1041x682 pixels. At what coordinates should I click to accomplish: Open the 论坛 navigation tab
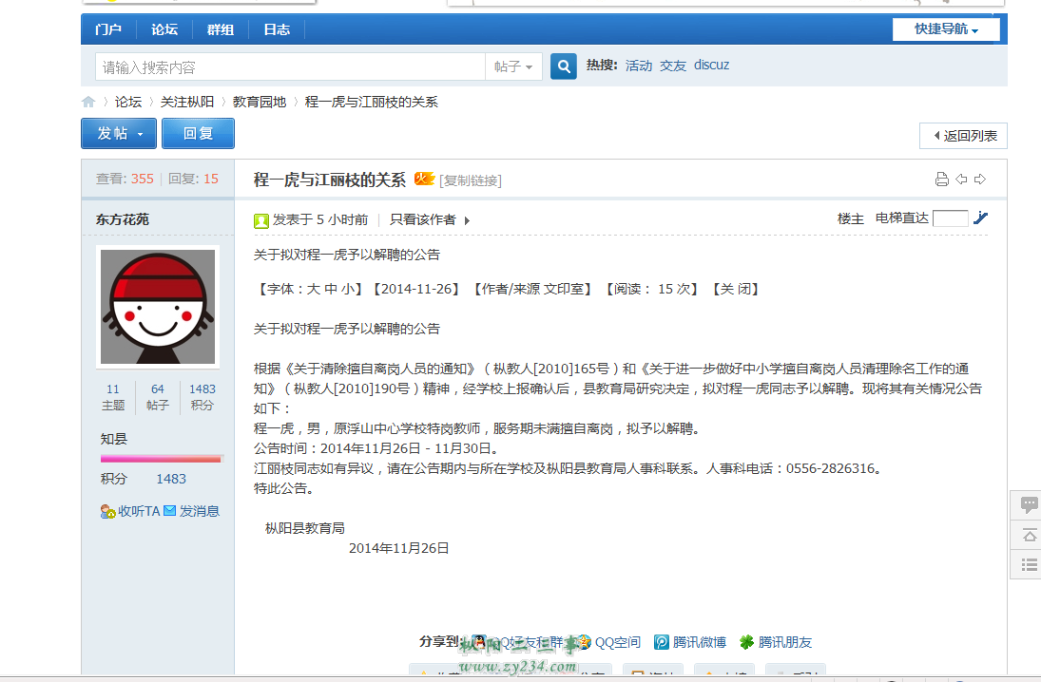(164, 29)
